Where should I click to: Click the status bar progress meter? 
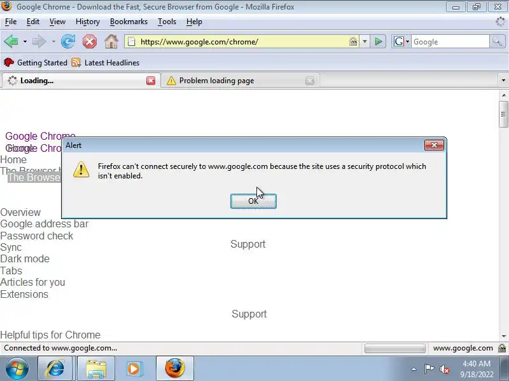(394, 348)
